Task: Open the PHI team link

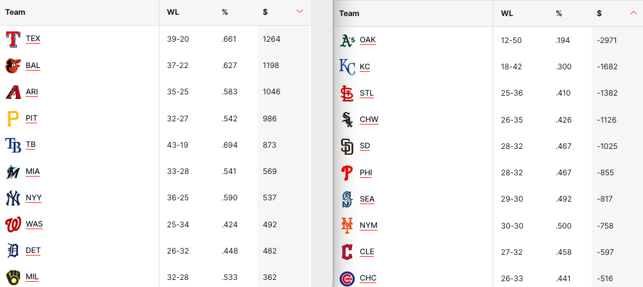Action: tap(366, 173)
